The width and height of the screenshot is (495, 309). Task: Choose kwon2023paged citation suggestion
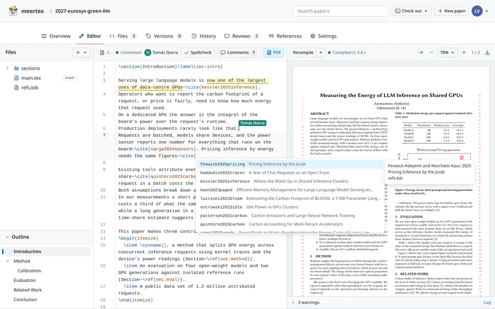[x=290, y=190]
